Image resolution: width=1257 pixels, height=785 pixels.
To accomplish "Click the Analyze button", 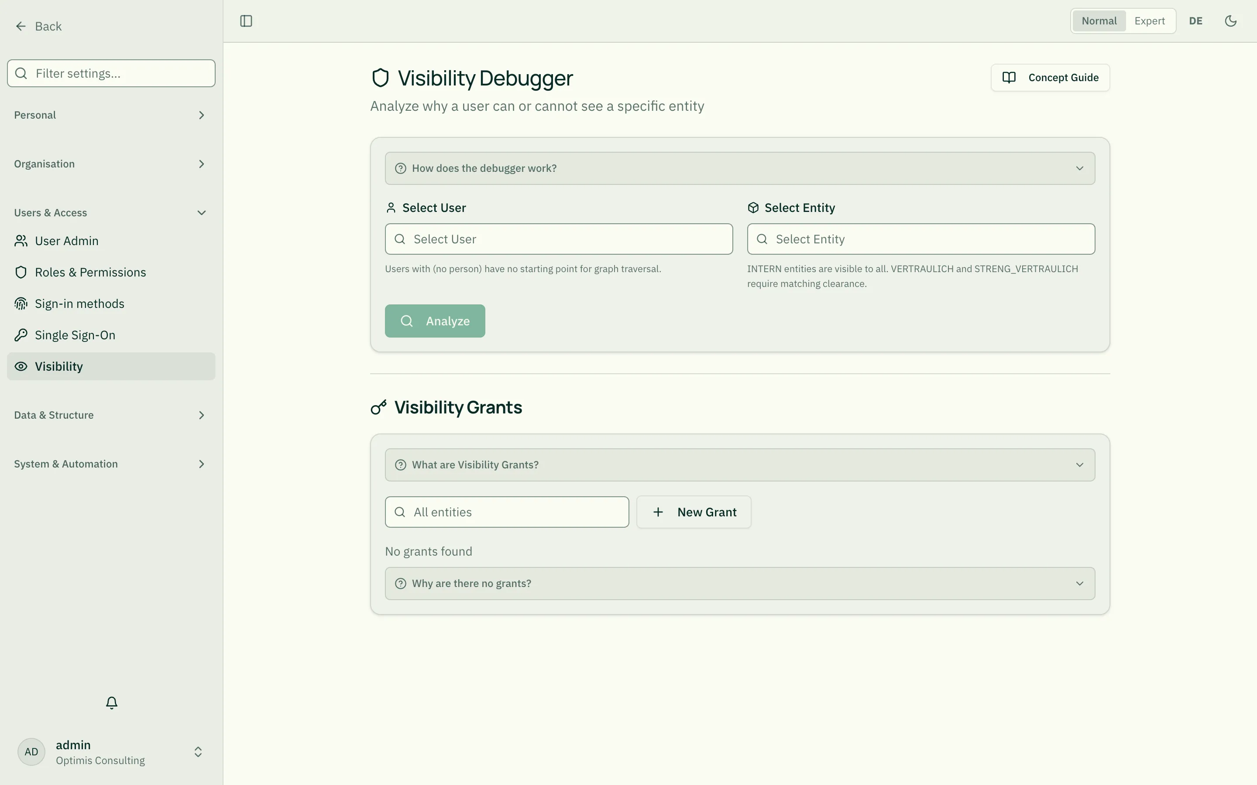I will tap(435, 321).
